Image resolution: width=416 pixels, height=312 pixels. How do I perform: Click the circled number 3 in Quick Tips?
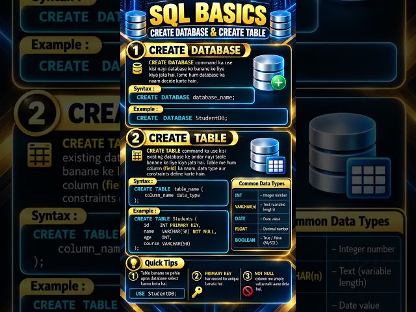point(248,276)
